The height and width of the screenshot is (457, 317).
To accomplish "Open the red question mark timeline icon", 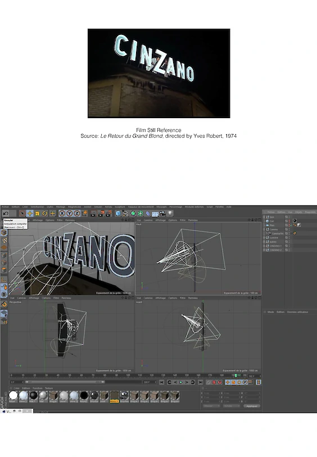I will pyautogui.click(x=220, y=382).
